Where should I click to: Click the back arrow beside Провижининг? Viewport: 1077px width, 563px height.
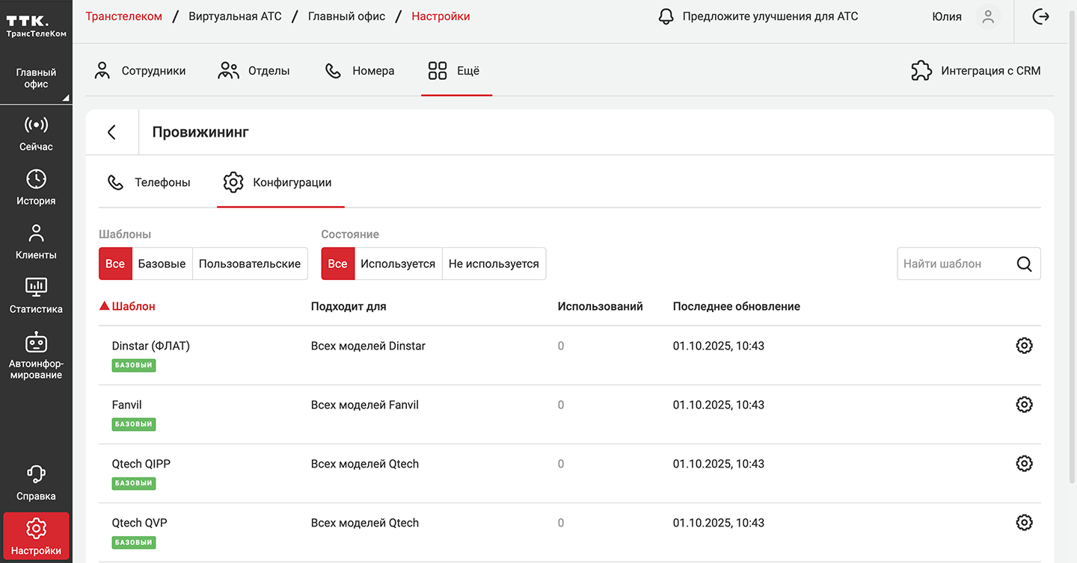click(x=112, y=132)
